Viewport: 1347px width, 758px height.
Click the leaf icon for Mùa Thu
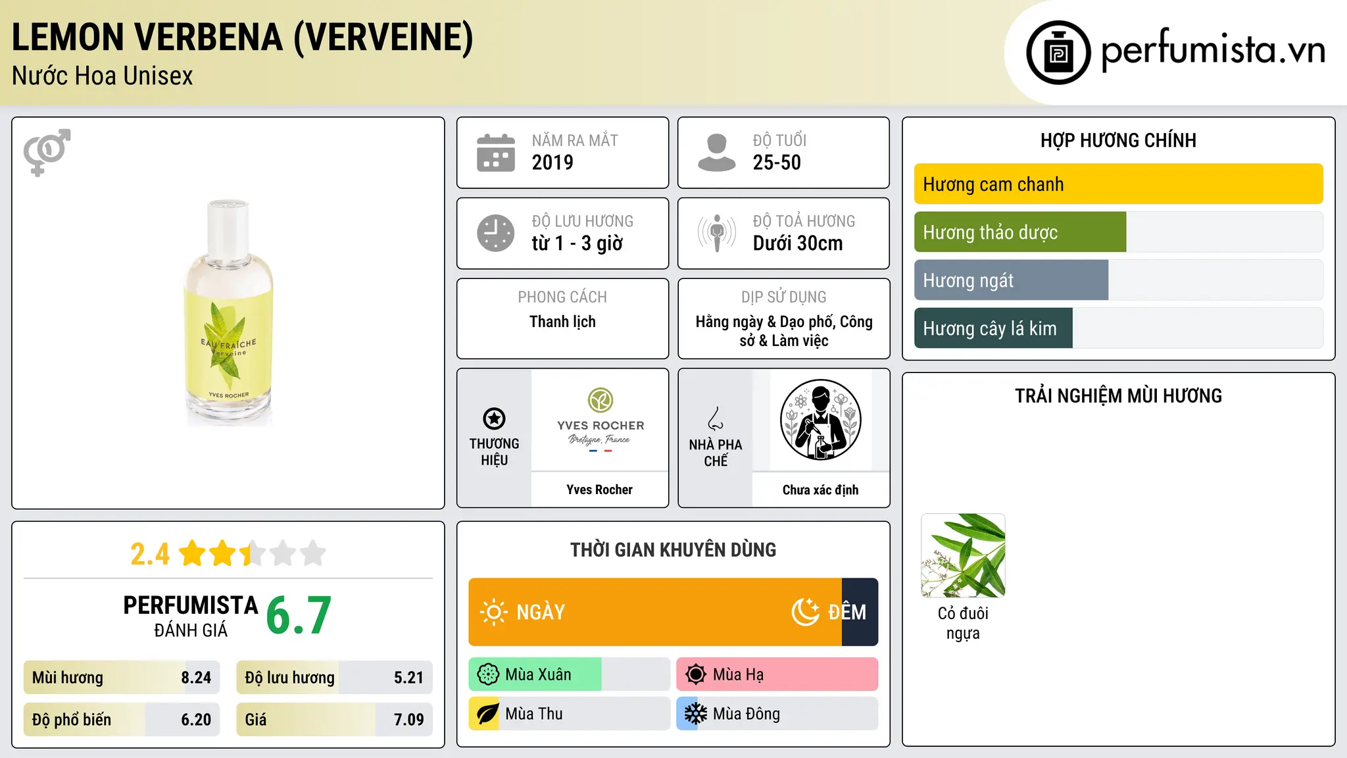[x=487, y=714]
